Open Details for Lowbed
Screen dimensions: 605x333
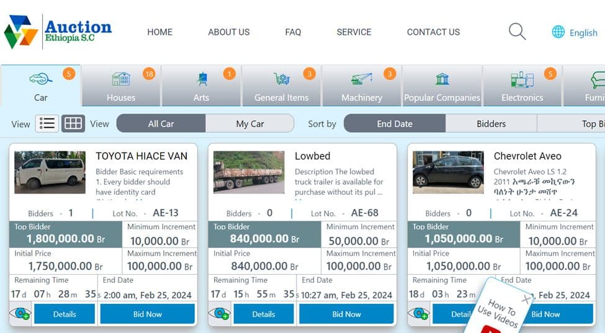[264, 314]
